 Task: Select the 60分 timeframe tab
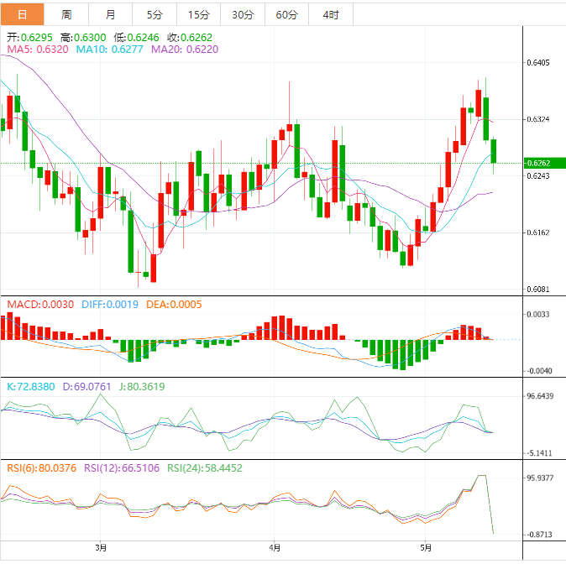click(x=286, y=14)
